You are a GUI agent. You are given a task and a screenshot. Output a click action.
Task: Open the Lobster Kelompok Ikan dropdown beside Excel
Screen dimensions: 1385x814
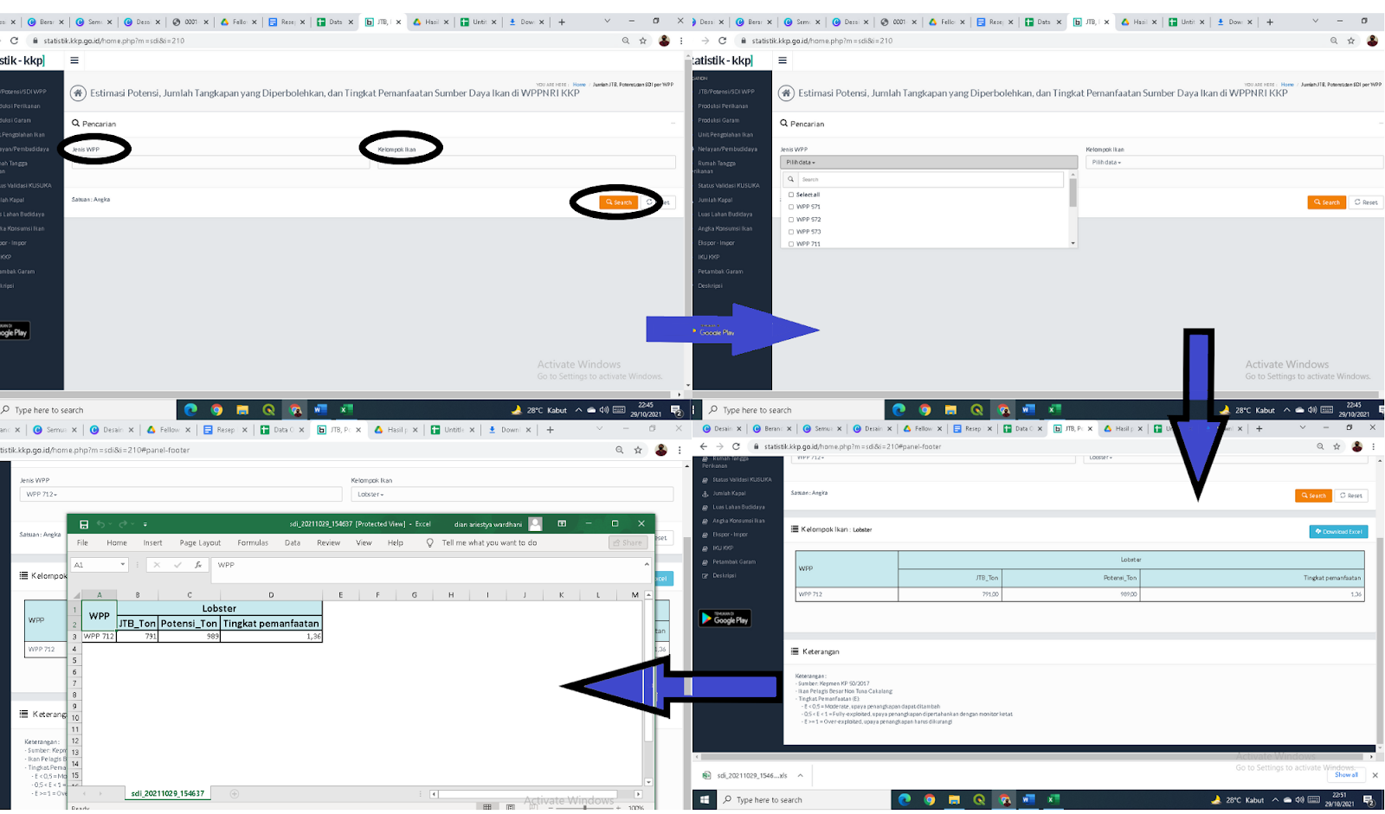[x=511, y=494]
